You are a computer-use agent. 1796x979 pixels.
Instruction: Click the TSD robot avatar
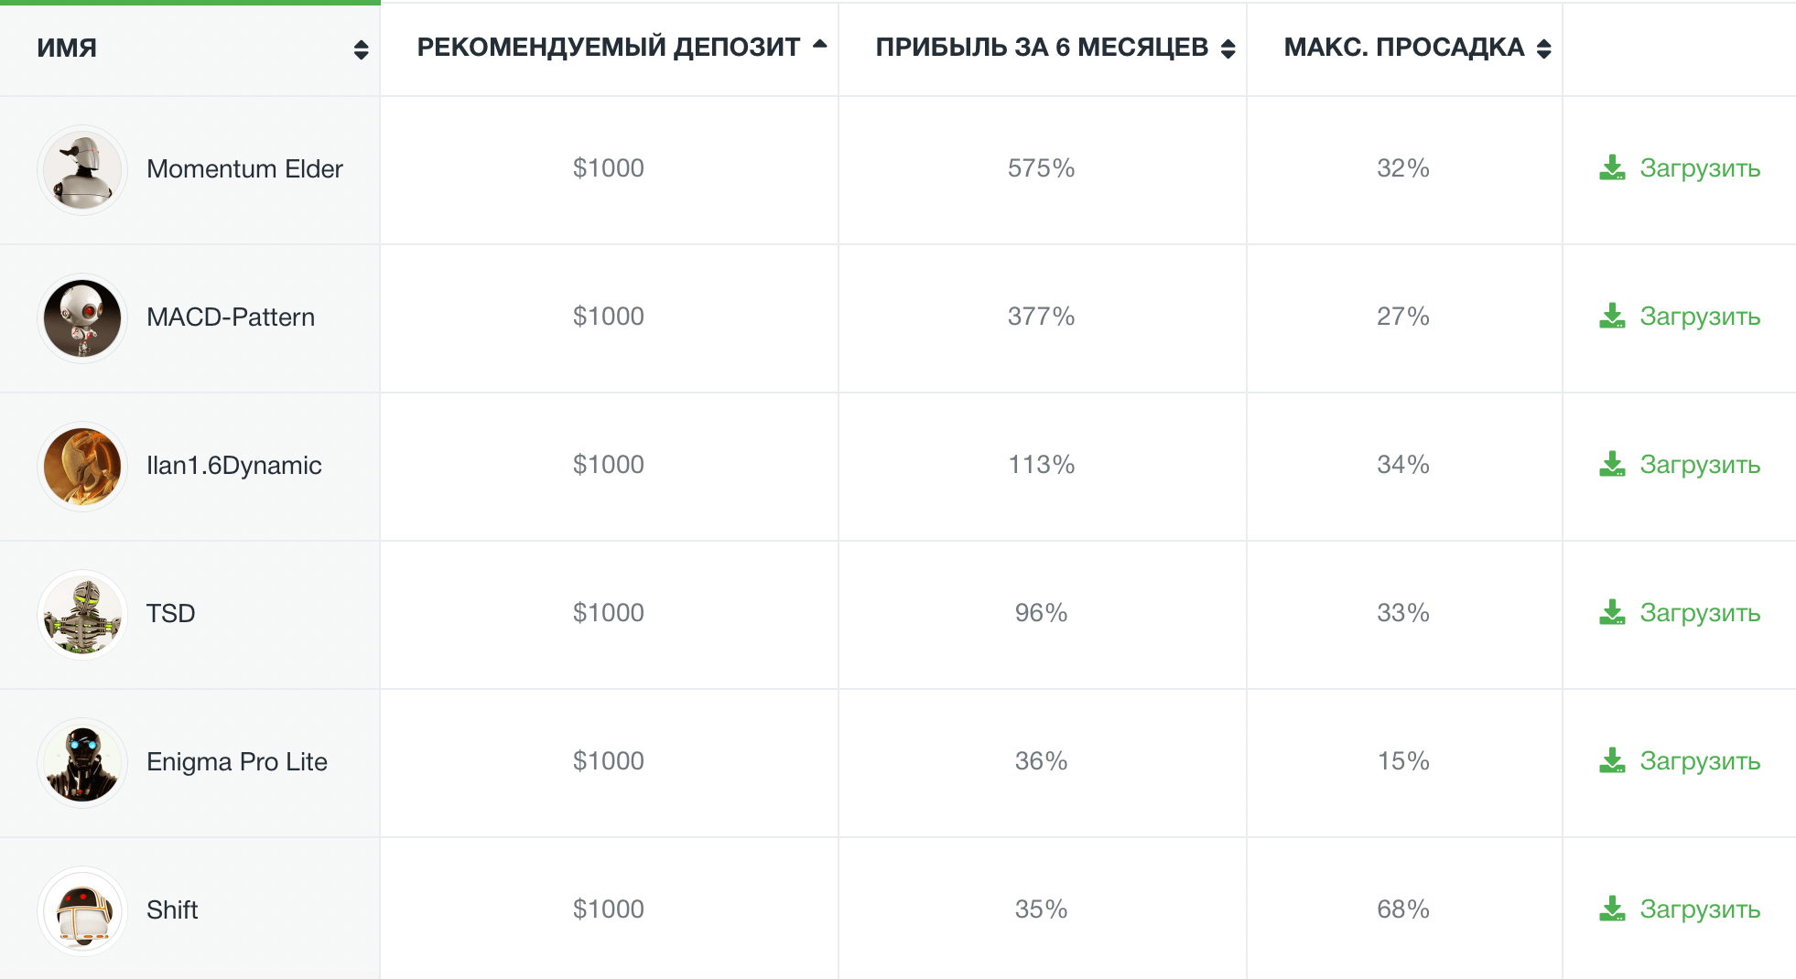tap(81, 615)
